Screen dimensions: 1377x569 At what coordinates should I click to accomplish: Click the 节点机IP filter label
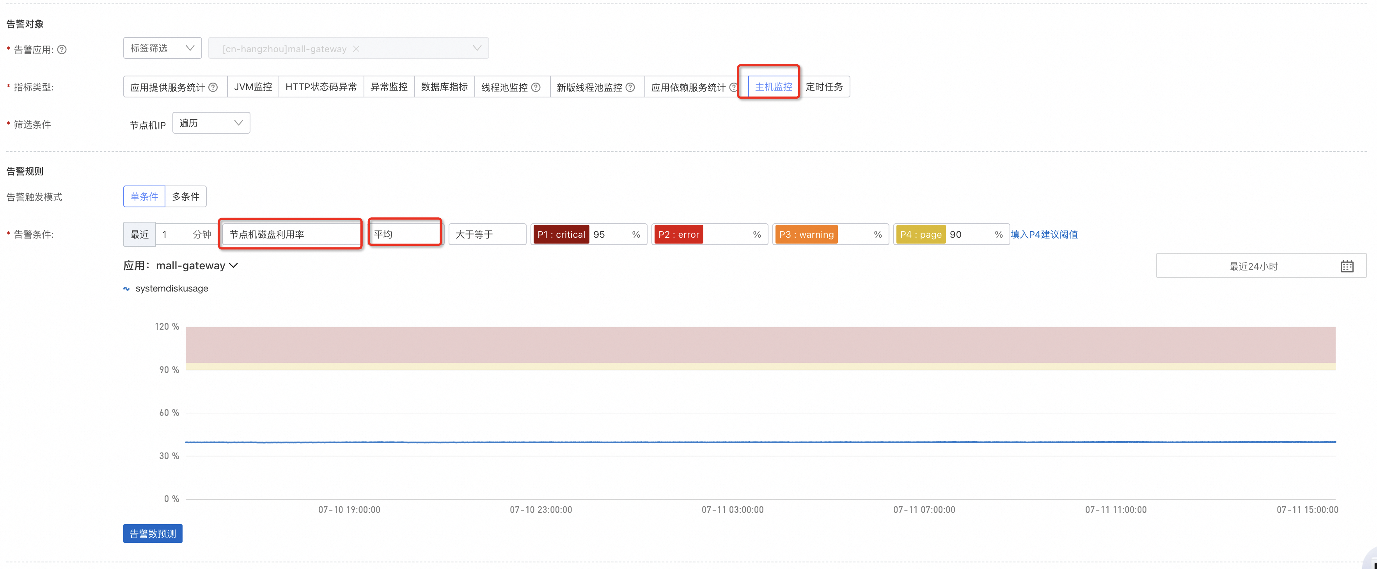pos(147,125)
